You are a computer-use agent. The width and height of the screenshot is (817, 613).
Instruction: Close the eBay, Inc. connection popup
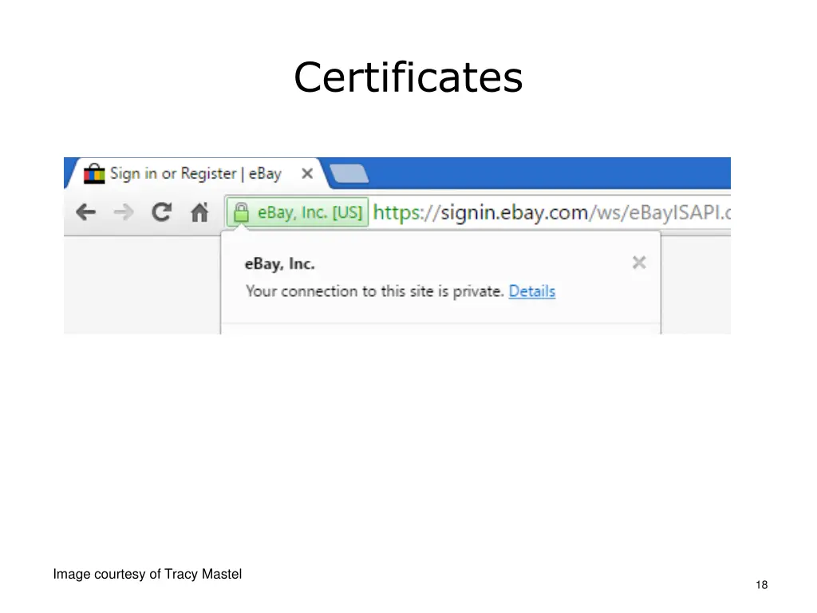(639, 262)
